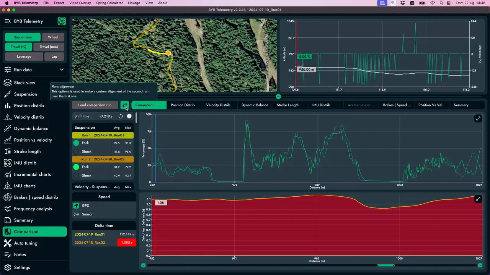
Task: Click the Shift time value field
Action: (x=106, y=116)
